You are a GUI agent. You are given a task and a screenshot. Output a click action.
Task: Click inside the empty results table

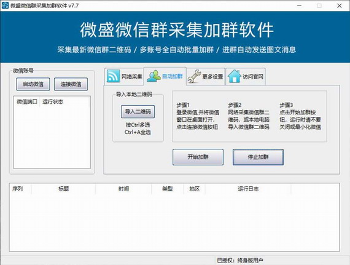[x=174, y=222]
